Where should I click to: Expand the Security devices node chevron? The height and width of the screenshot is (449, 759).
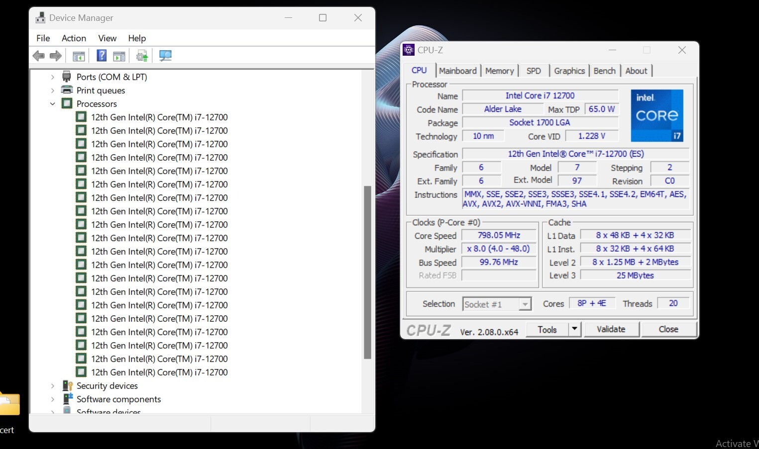[x=53, y=386]
